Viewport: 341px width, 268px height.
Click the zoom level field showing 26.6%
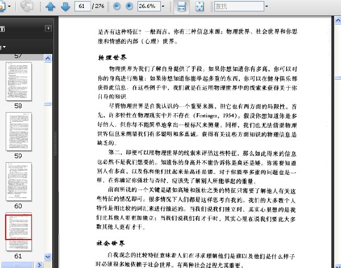click(149, 6)
